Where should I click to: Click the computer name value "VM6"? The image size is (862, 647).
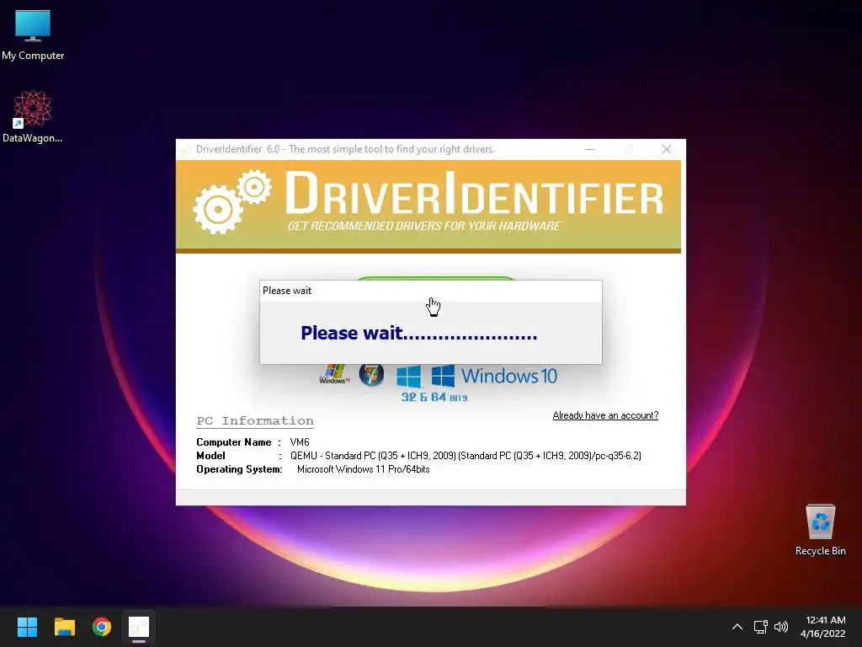point(300,442)
